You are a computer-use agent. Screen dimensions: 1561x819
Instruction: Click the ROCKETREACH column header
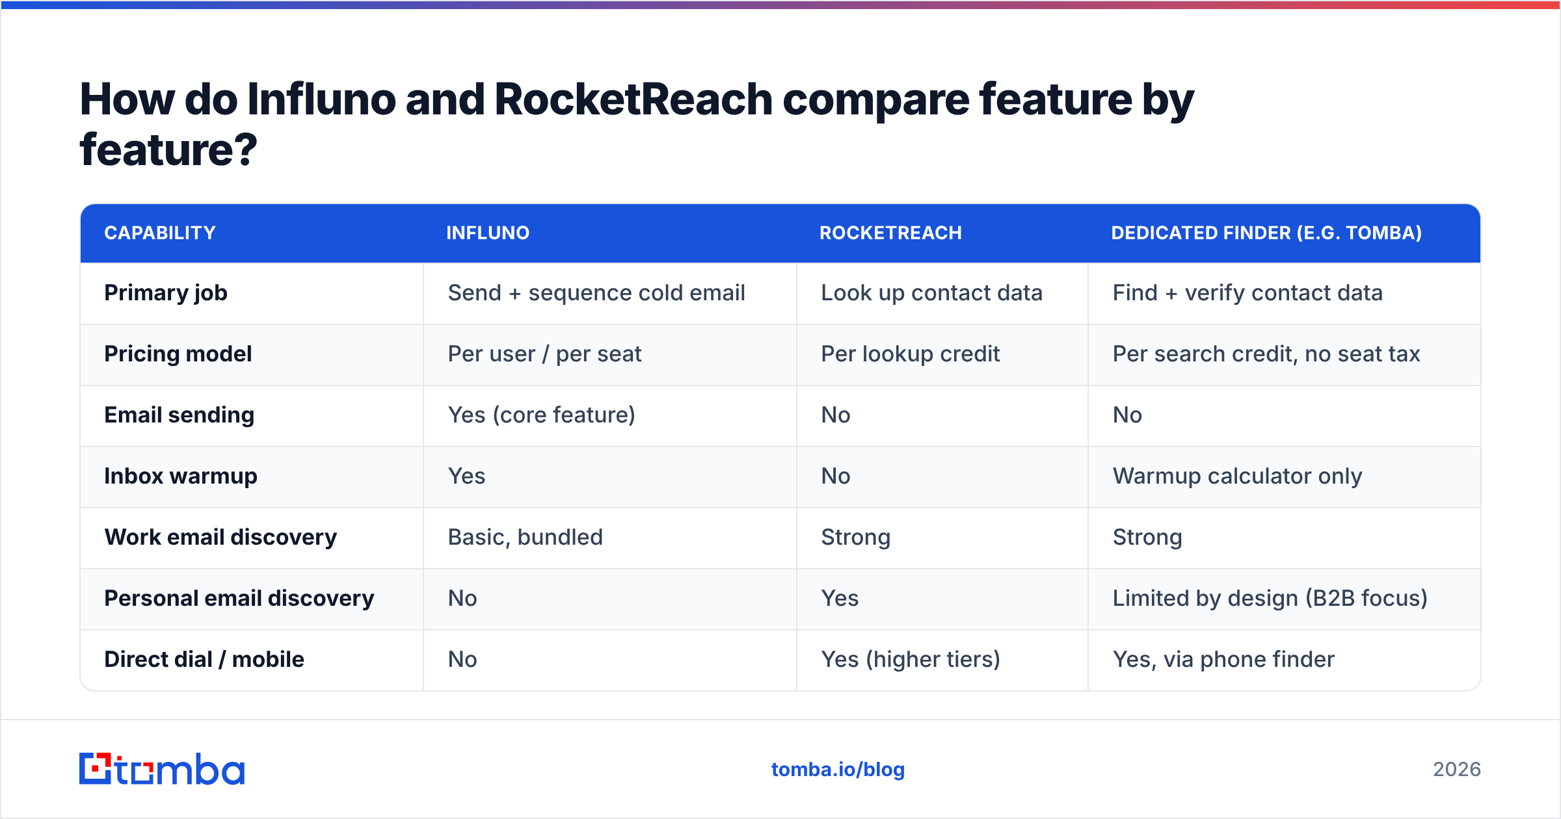(890, 233)
